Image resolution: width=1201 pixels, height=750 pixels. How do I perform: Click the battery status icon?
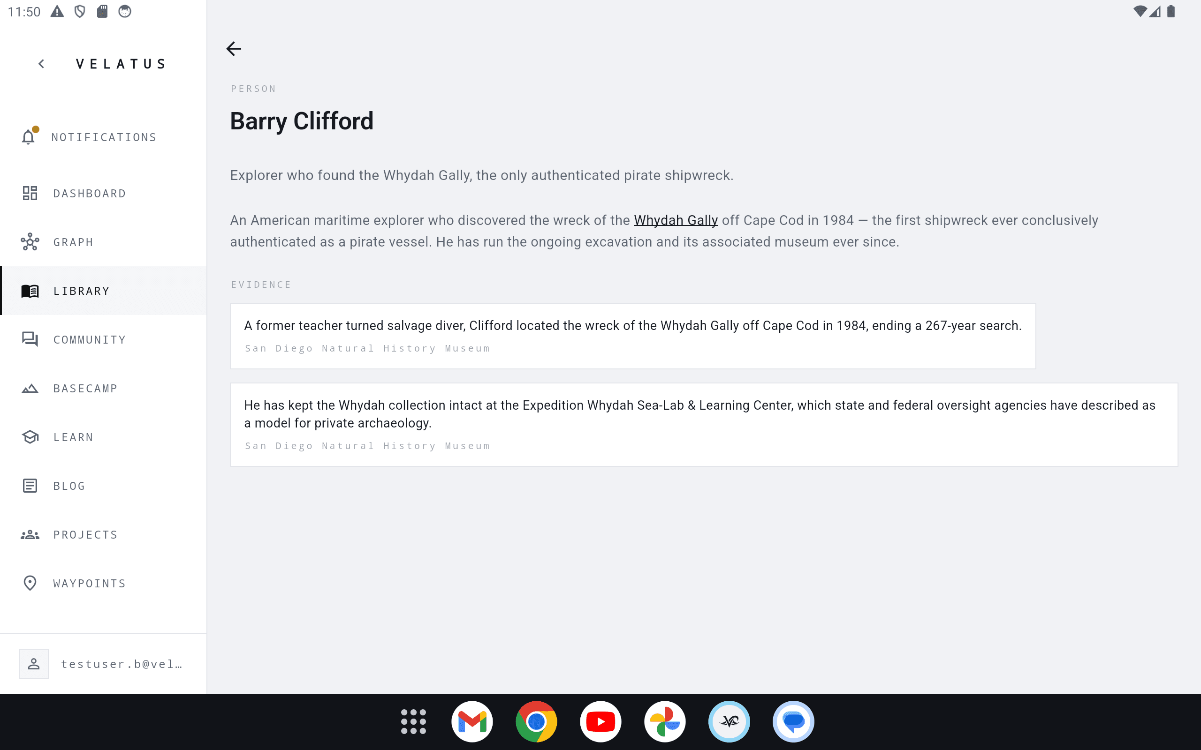1171,11
